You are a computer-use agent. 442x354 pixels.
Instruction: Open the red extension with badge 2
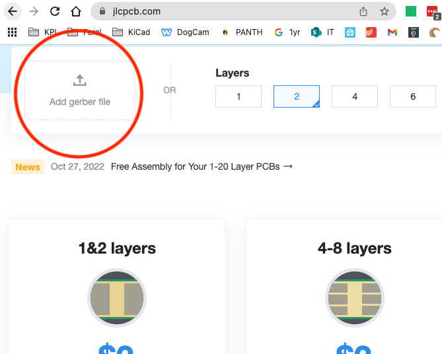(433, 13)
